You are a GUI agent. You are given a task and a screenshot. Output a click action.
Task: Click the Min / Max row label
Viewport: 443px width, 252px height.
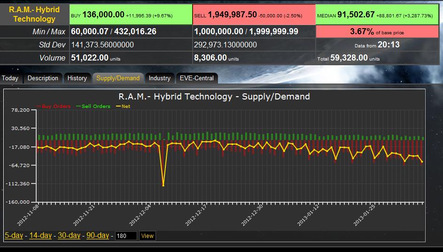49,31
